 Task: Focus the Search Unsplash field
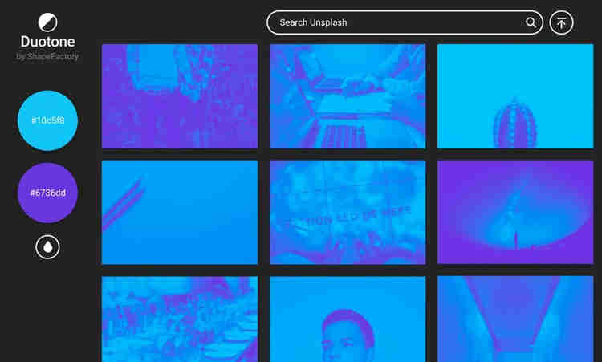(x=405, y=22)
